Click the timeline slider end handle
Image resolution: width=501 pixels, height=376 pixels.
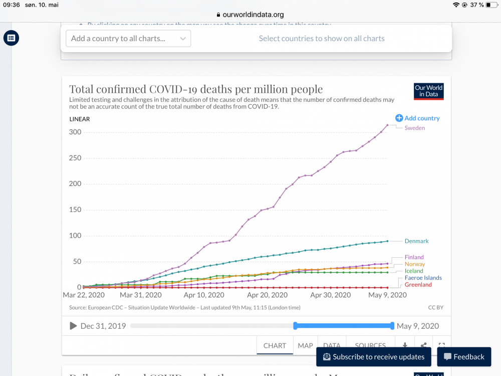[392, 326]
